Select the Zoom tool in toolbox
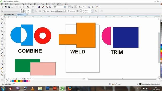The image size is (162, 91). pos(2,27)
